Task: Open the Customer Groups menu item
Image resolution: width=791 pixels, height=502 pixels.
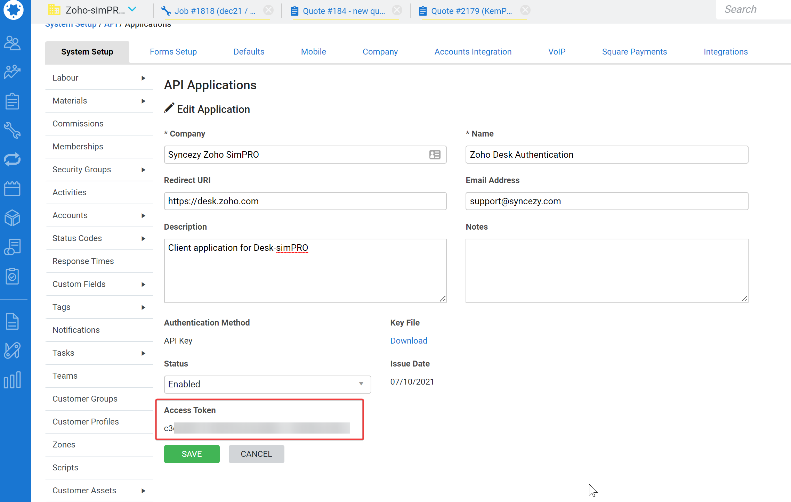Action: point(99,399)
